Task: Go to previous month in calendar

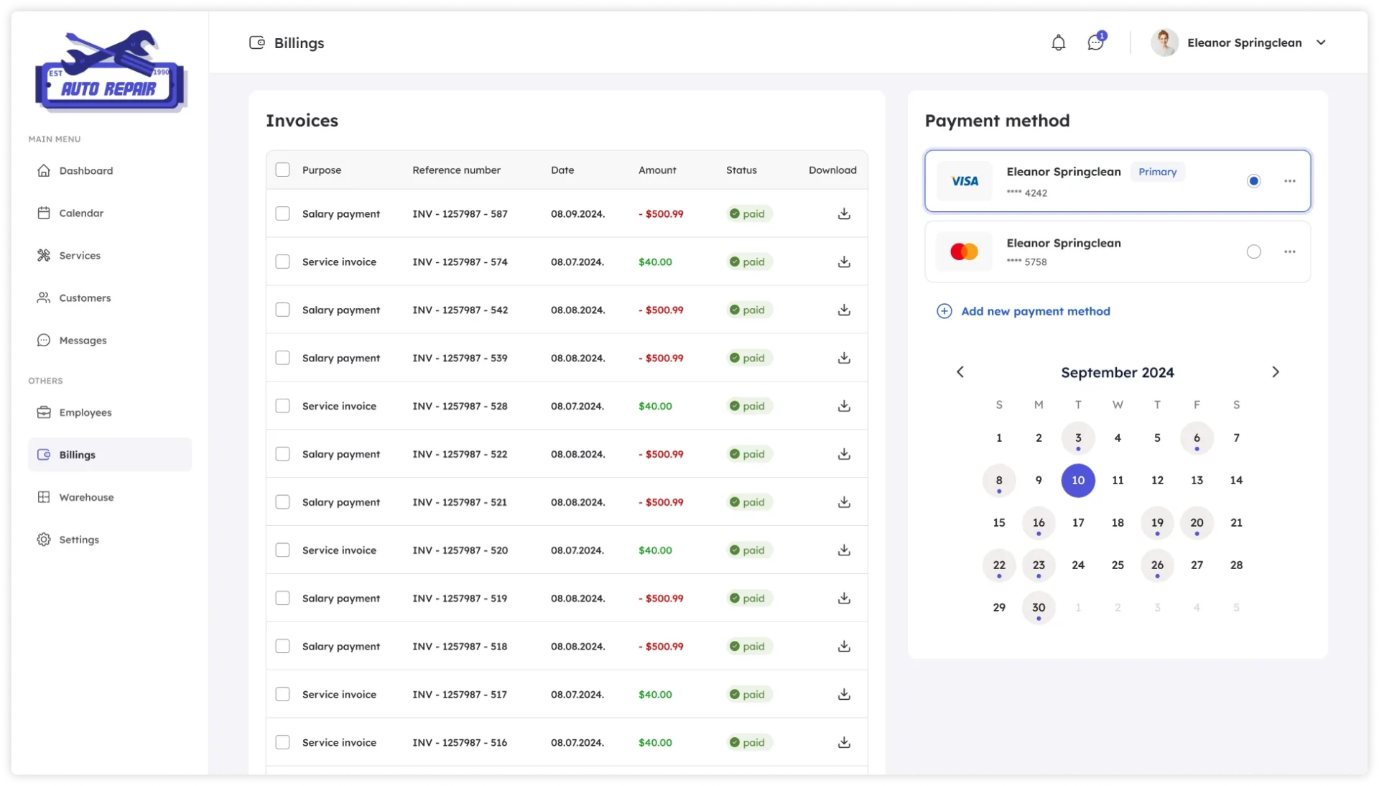Action: click(x=960, y=372)
